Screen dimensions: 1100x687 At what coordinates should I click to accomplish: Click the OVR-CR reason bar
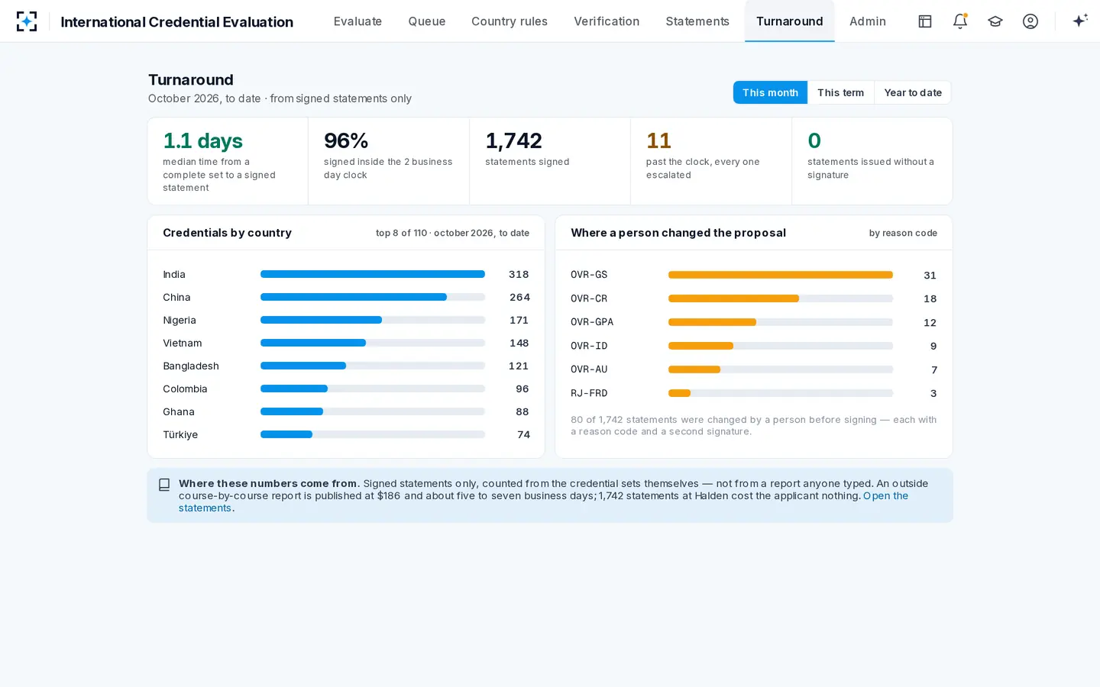click(781, 298)
